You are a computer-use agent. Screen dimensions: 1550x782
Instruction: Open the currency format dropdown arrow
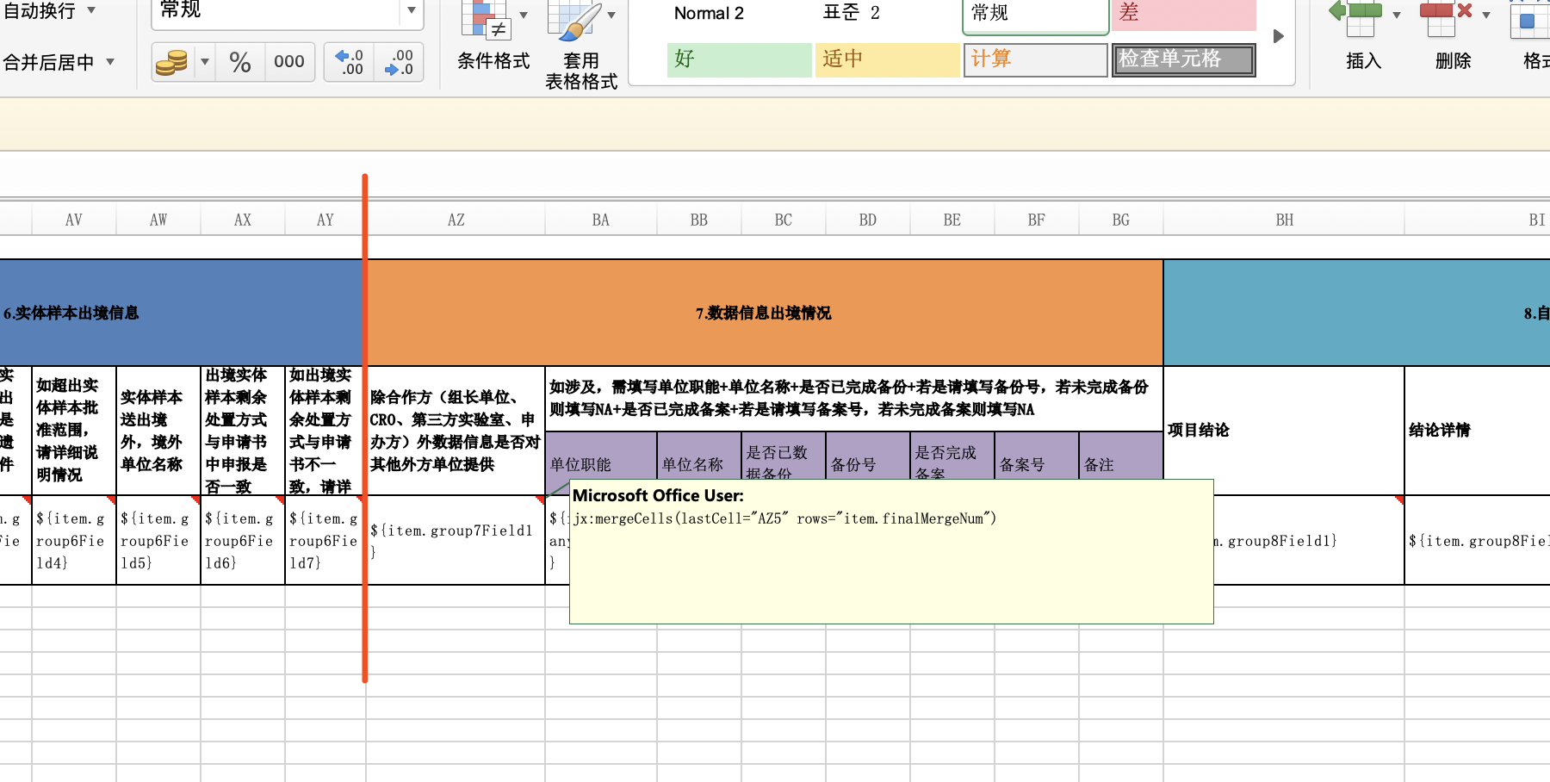click(205, 62)
